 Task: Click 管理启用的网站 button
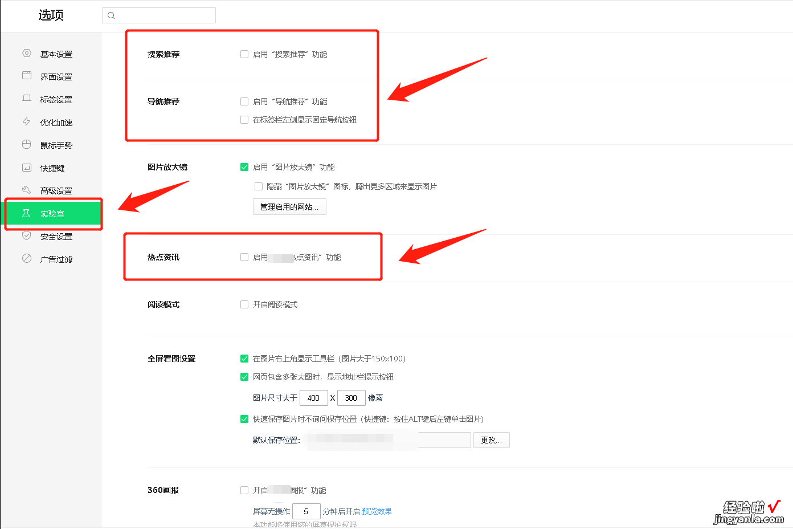[289, 207]
